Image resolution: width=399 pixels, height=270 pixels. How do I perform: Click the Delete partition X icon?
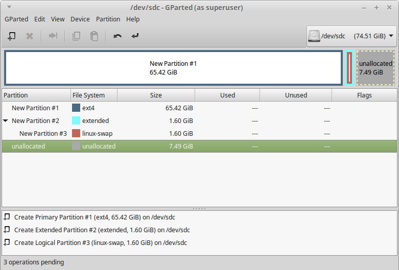30,36
